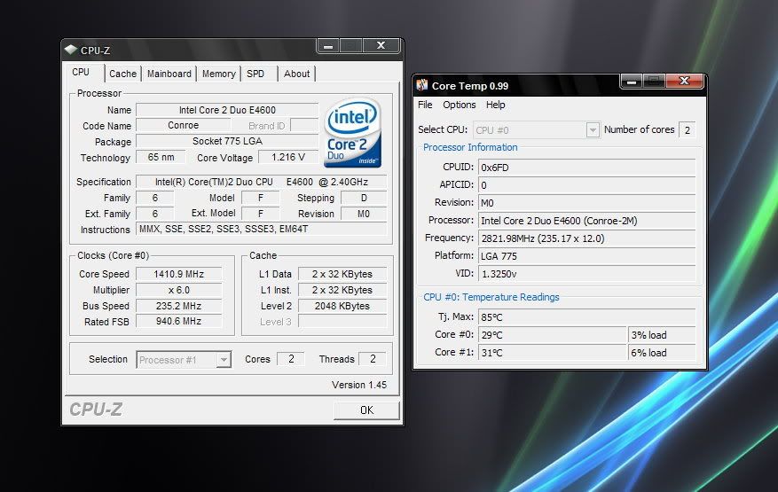
Task: Open the File menu in Core Temp
Action: coord(425,105)
